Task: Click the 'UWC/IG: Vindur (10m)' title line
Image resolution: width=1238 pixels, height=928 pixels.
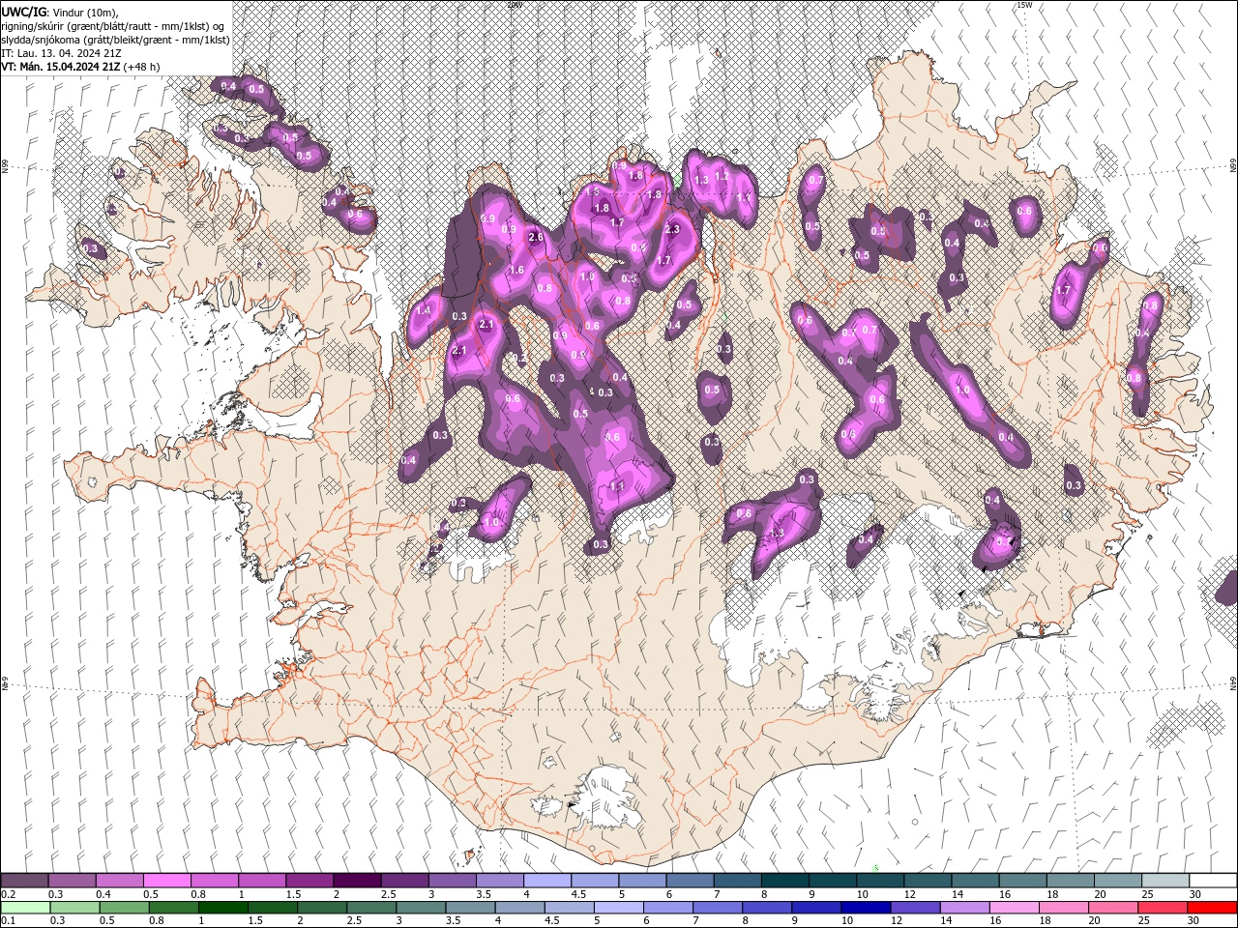Action: [x=59, y=12]
